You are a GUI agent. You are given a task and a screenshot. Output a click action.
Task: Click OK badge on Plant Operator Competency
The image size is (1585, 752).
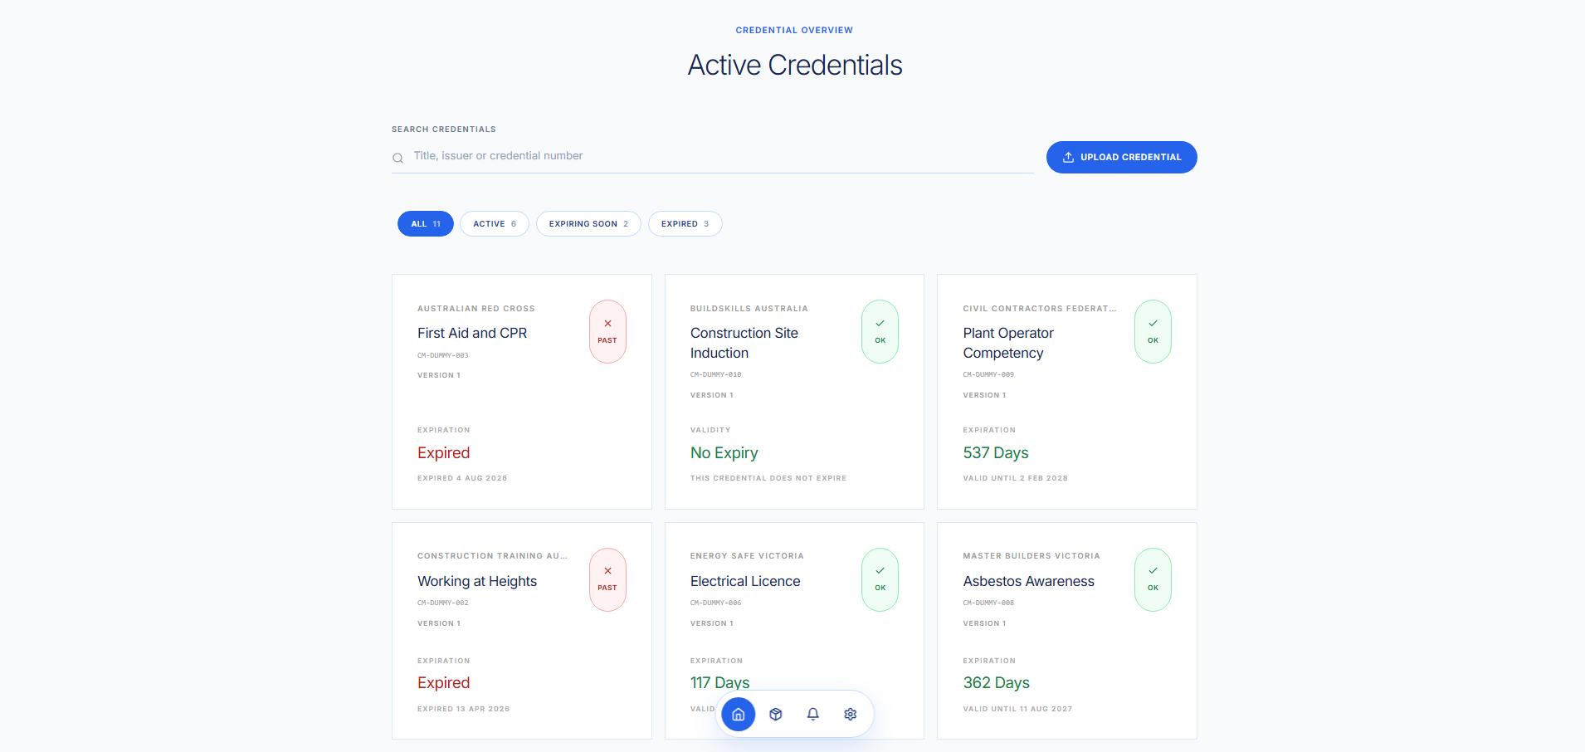tap(1153, 331)
